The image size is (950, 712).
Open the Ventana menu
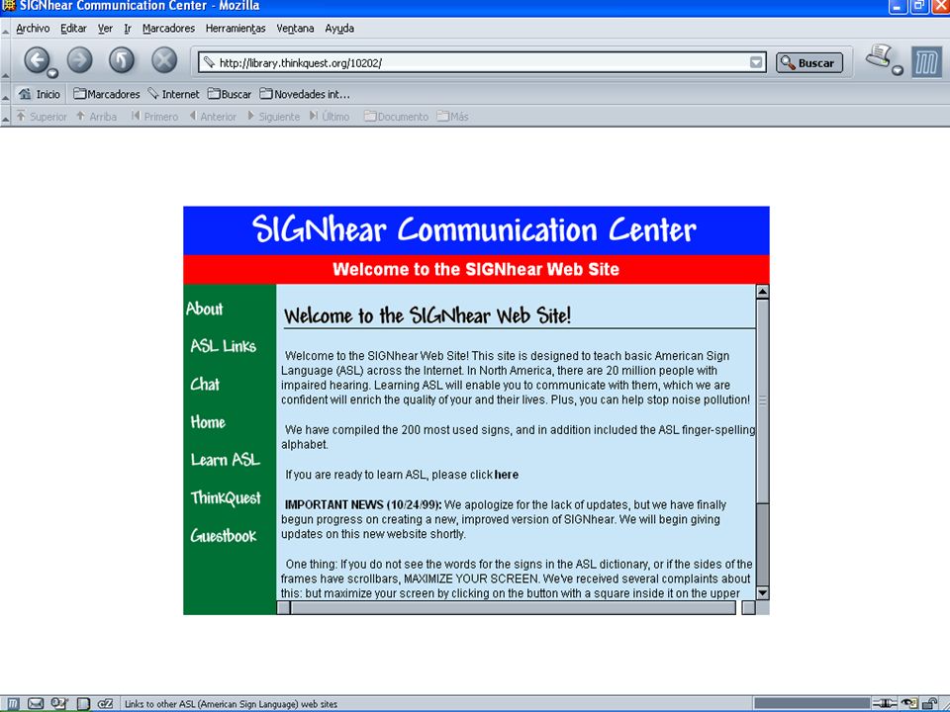point(295,29)
